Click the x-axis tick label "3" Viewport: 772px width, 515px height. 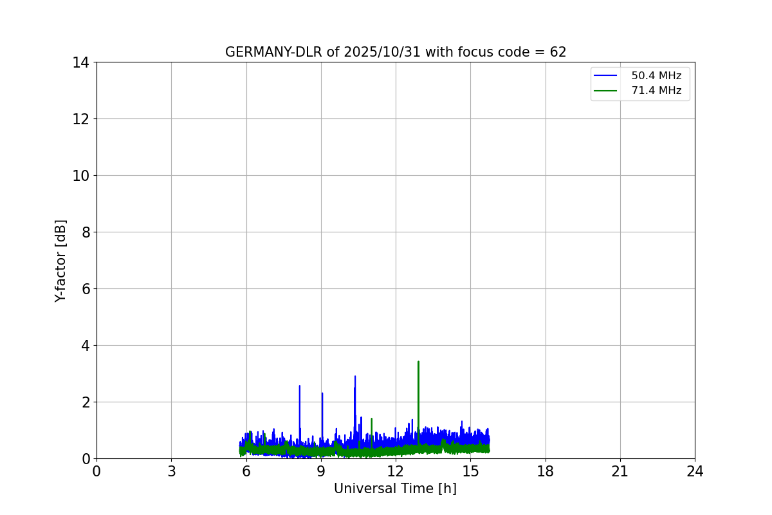pyautogui.click(x=171, y=471)
